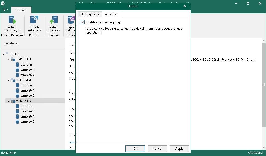Viewport: 266px width, 156px height.
Task: Collapse the rhel01 server tree node
Action: pyautogui.click(x=4, y=54)
